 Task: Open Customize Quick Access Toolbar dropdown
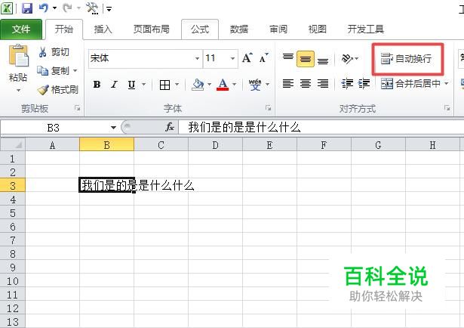(x=109, y=9)
